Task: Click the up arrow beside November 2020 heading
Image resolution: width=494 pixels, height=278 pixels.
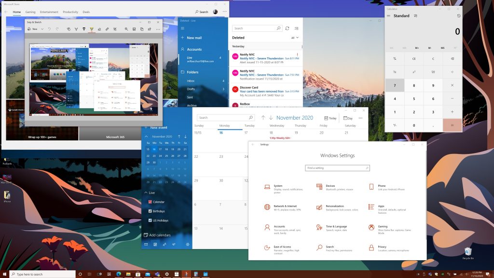Action: (x=263, y=118)
